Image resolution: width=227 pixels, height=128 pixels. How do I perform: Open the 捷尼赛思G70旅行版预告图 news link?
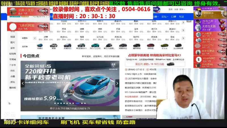[138, 83]
